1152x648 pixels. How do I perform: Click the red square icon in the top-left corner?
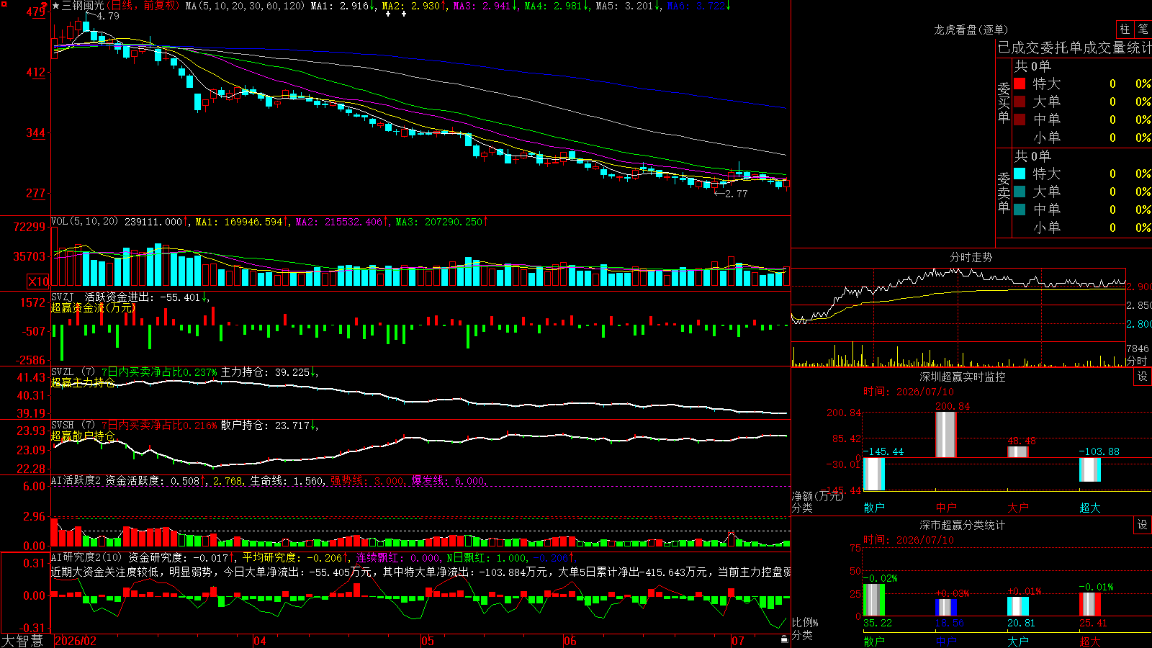(x=4, y=4)
